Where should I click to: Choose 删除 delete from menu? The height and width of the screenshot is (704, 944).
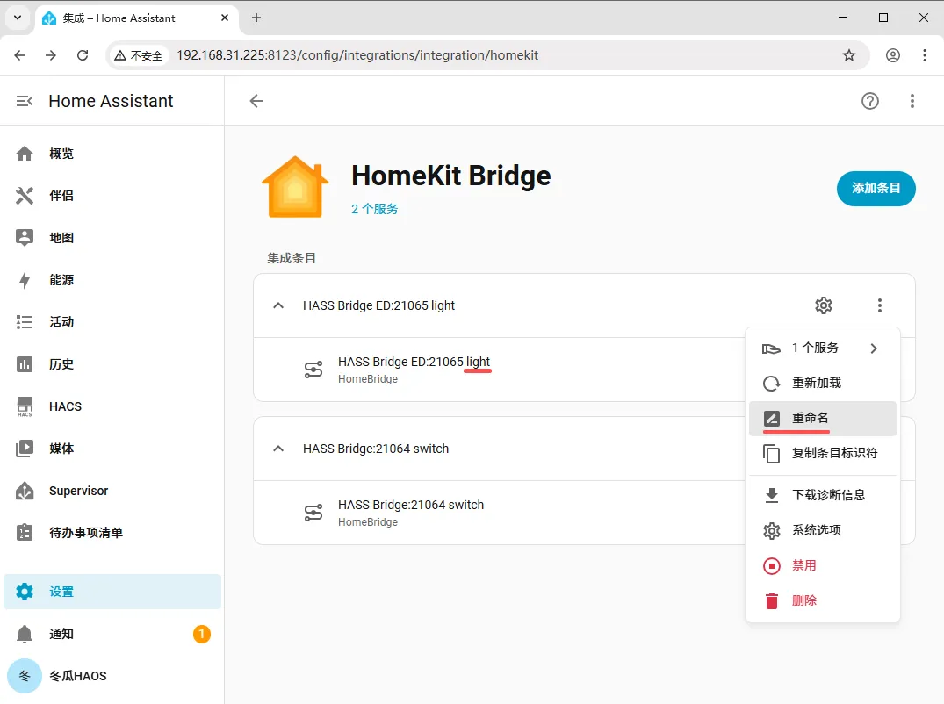(823, 600)
